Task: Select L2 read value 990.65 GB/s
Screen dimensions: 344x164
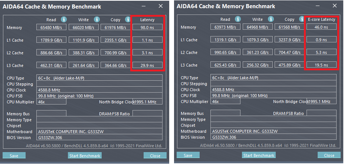Action: point(225,52)
